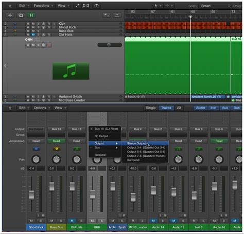The width and height of the screenshot is (244, 234).
Task: Click the OHH track header volume slider
Action: [110, 45]
